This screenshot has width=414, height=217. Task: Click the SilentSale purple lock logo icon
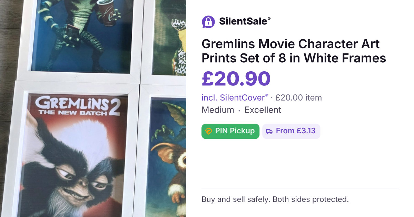click(208, 22)
